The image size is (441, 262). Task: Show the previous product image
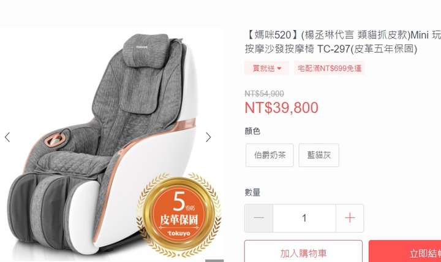(7, 137)
